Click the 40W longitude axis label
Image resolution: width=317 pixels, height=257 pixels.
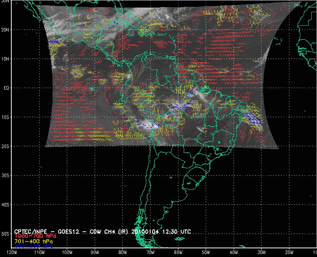coord(233,252)
